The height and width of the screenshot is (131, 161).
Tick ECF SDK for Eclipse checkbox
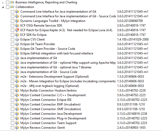tap(13, 35)
